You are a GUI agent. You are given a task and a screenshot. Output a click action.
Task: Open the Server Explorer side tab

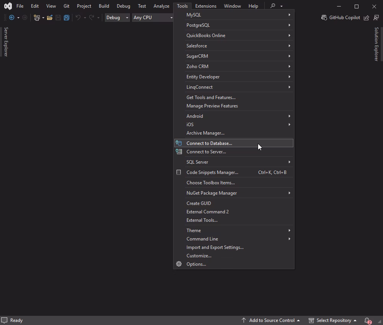(6, 42)
